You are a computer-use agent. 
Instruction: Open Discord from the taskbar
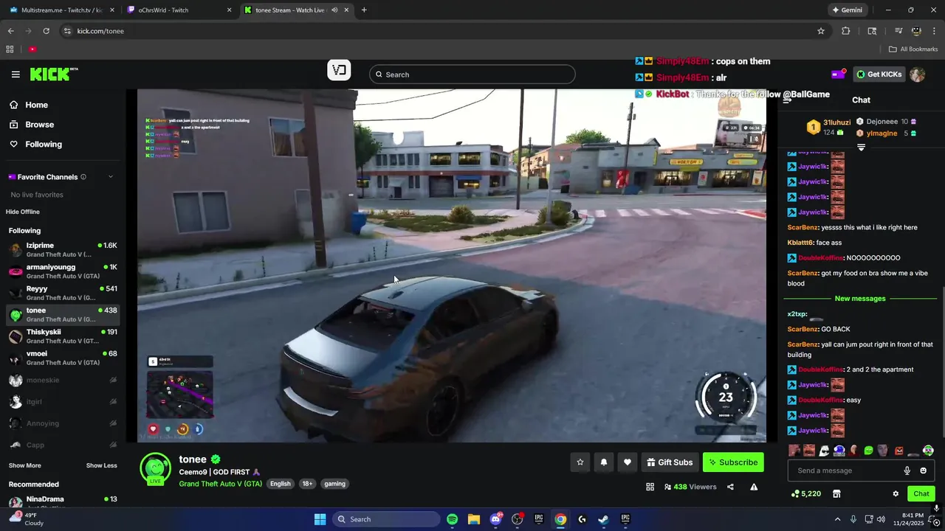[x=495, y=519]
